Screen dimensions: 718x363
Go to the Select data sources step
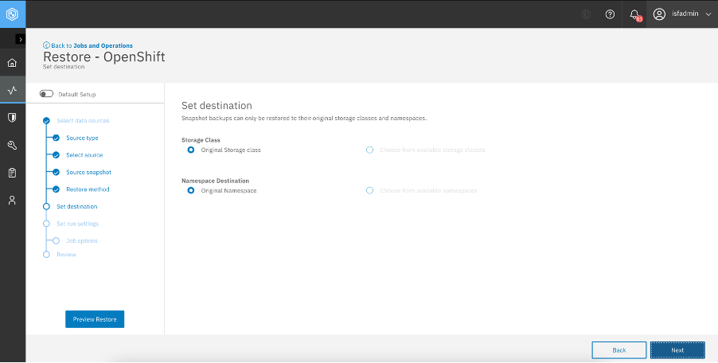pos(83,121)
